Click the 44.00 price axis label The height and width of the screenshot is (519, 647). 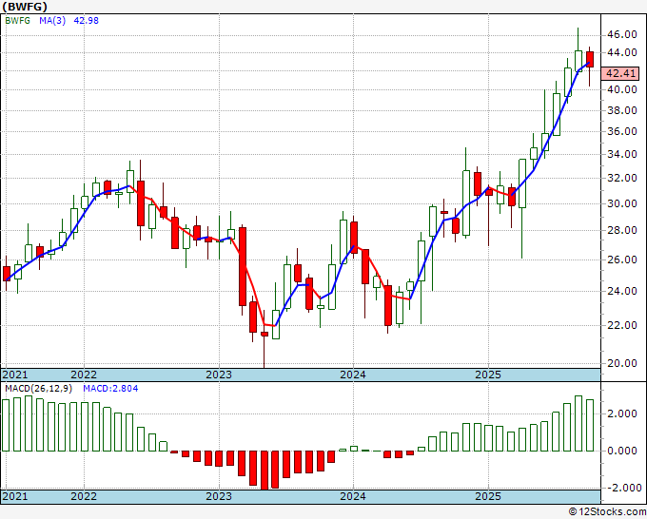tap(622, 53)
